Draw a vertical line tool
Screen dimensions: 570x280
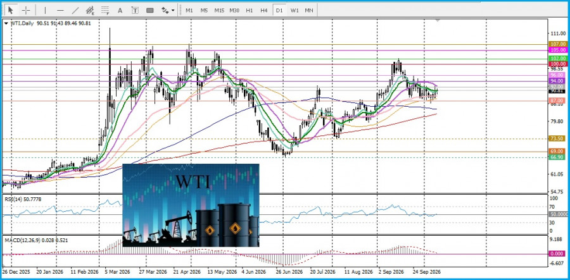[45, 10]
